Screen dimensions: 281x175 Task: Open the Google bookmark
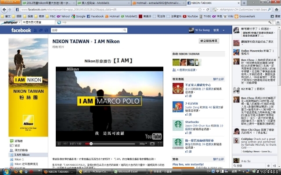(x=78, y=16)
